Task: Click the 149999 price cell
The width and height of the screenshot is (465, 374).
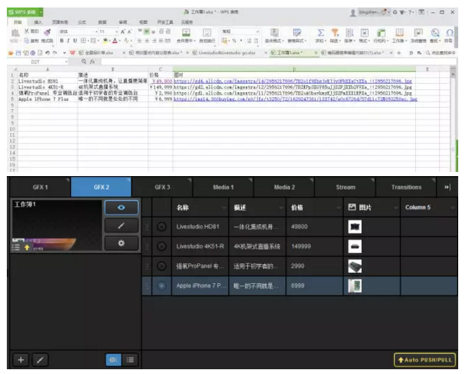Action: tap(314, 246)
